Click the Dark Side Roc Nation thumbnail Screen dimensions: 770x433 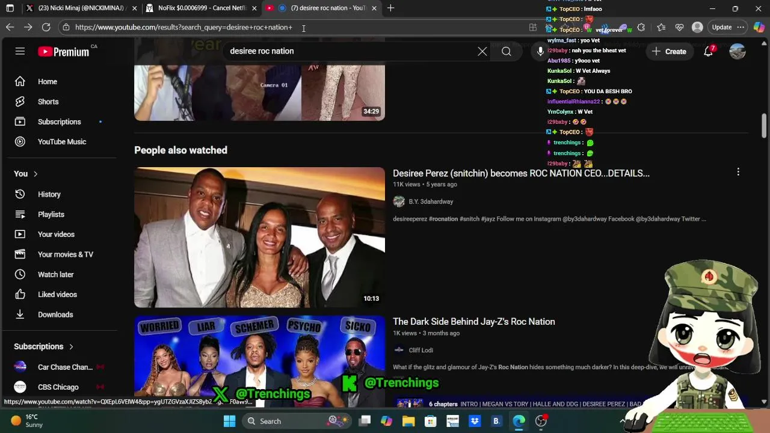259,361
